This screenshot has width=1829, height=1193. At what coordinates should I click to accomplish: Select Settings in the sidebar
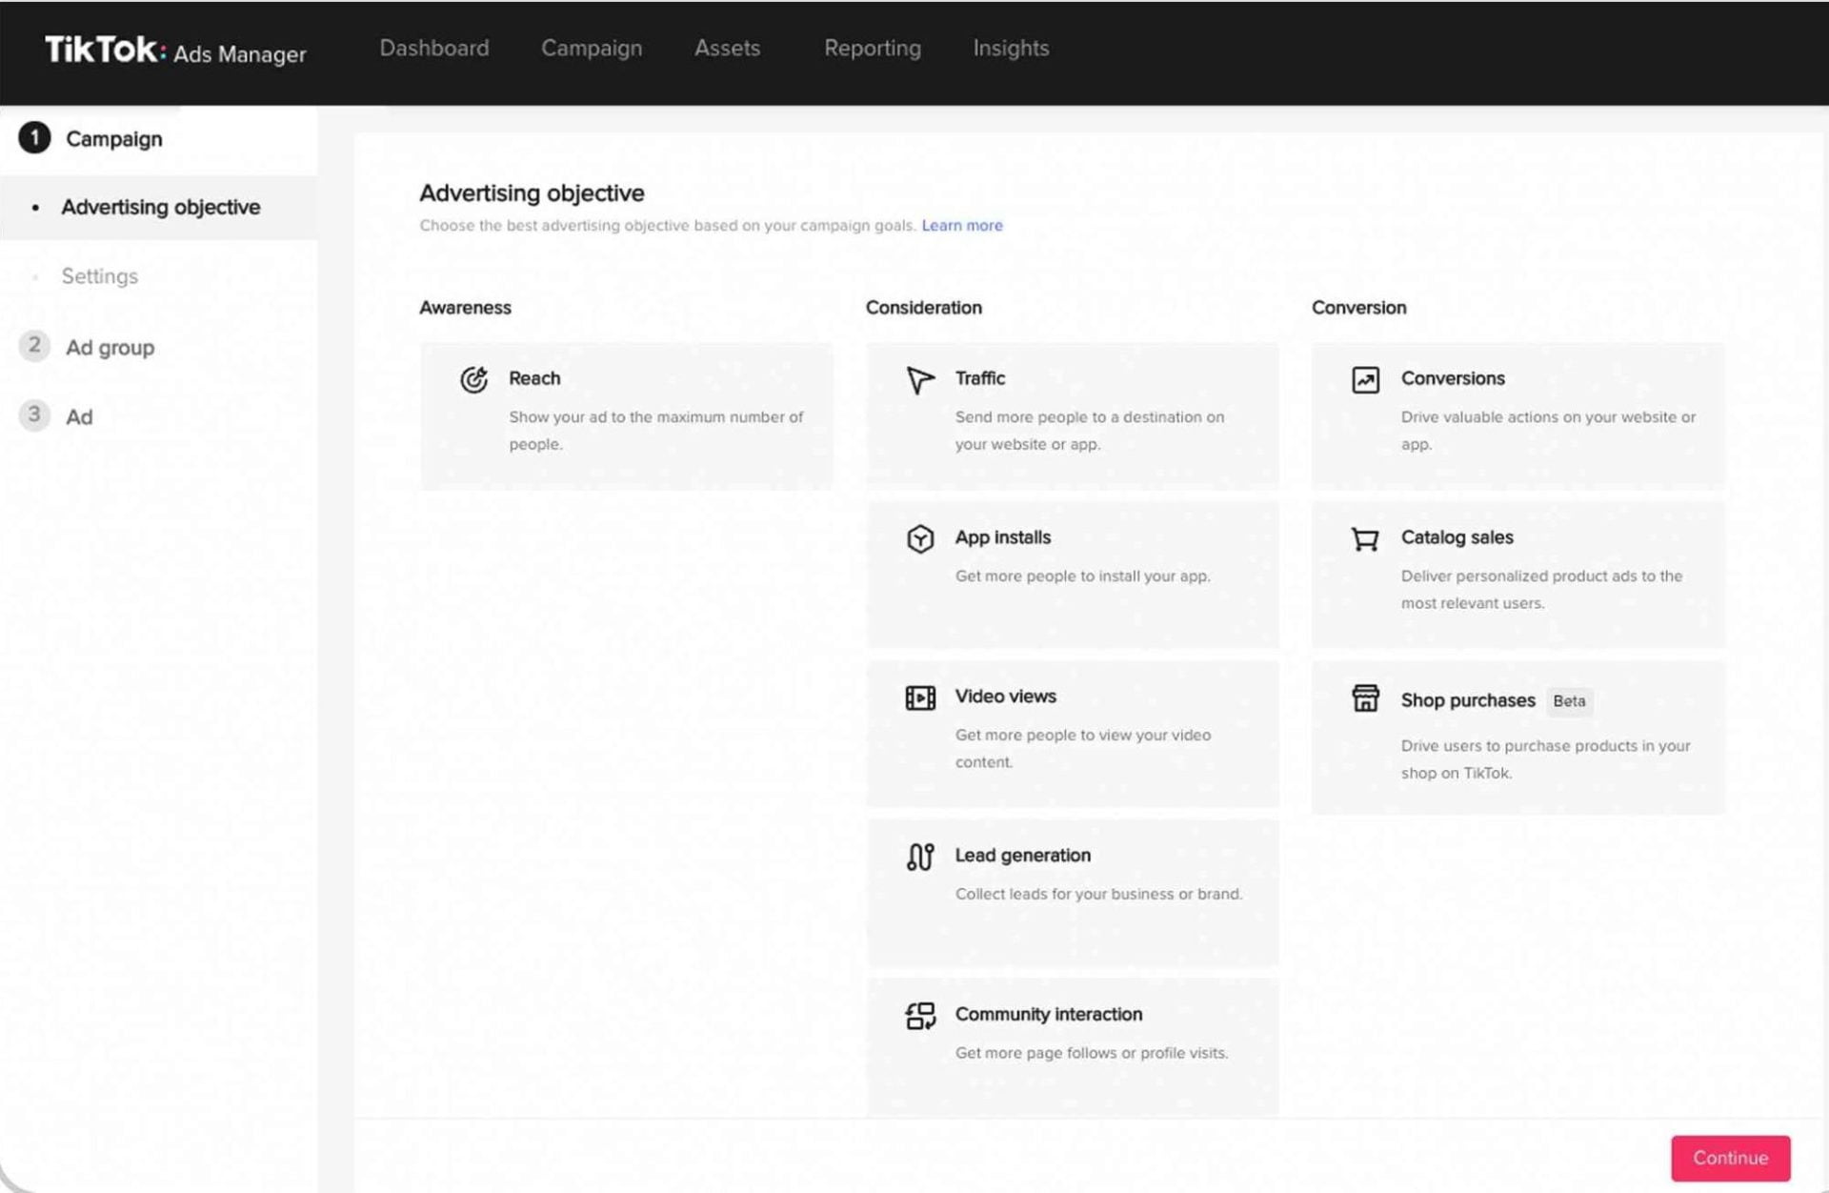tap(100, 276)
